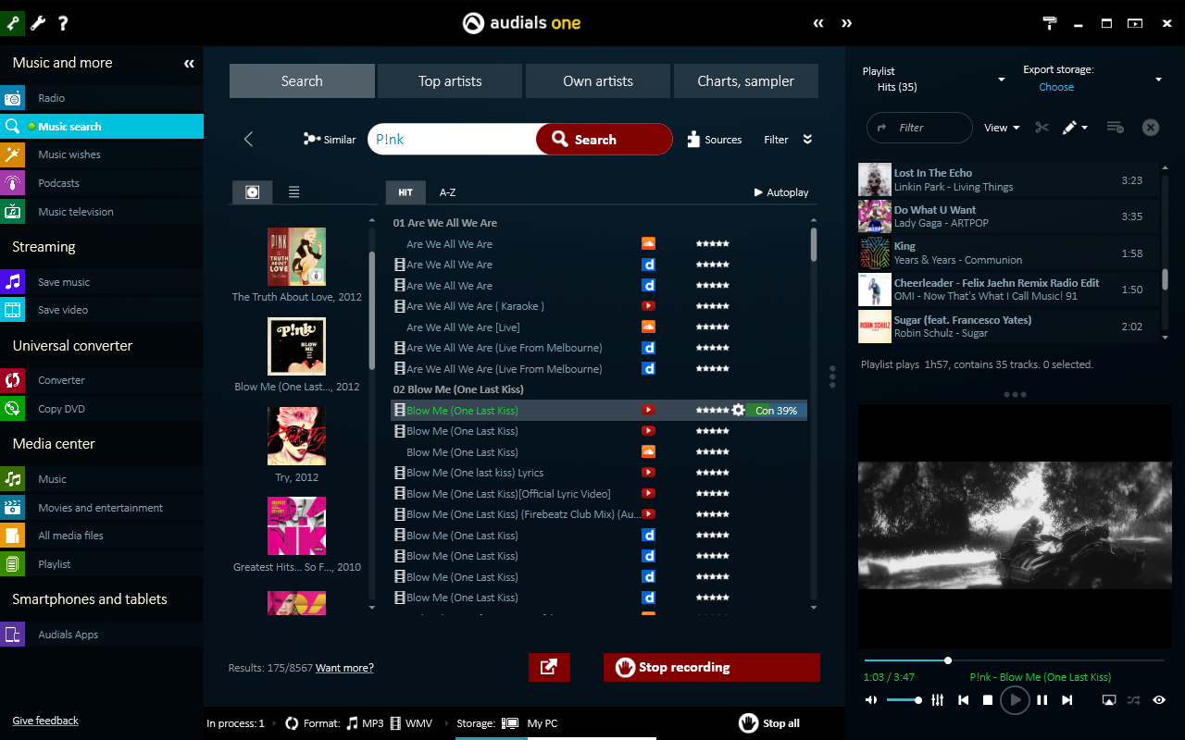Mute the player volume
The width and height of the screenshot is (1185, 740).
tap(871, 700)
